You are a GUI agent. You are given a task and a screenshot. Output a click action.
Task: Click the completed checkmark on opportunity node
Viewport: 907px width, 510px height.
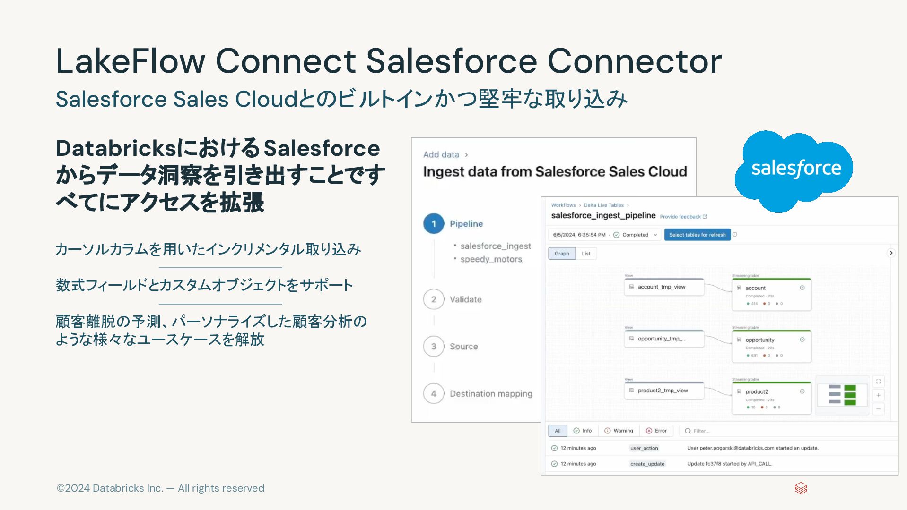pyautogui.click(x=802, y=340)
